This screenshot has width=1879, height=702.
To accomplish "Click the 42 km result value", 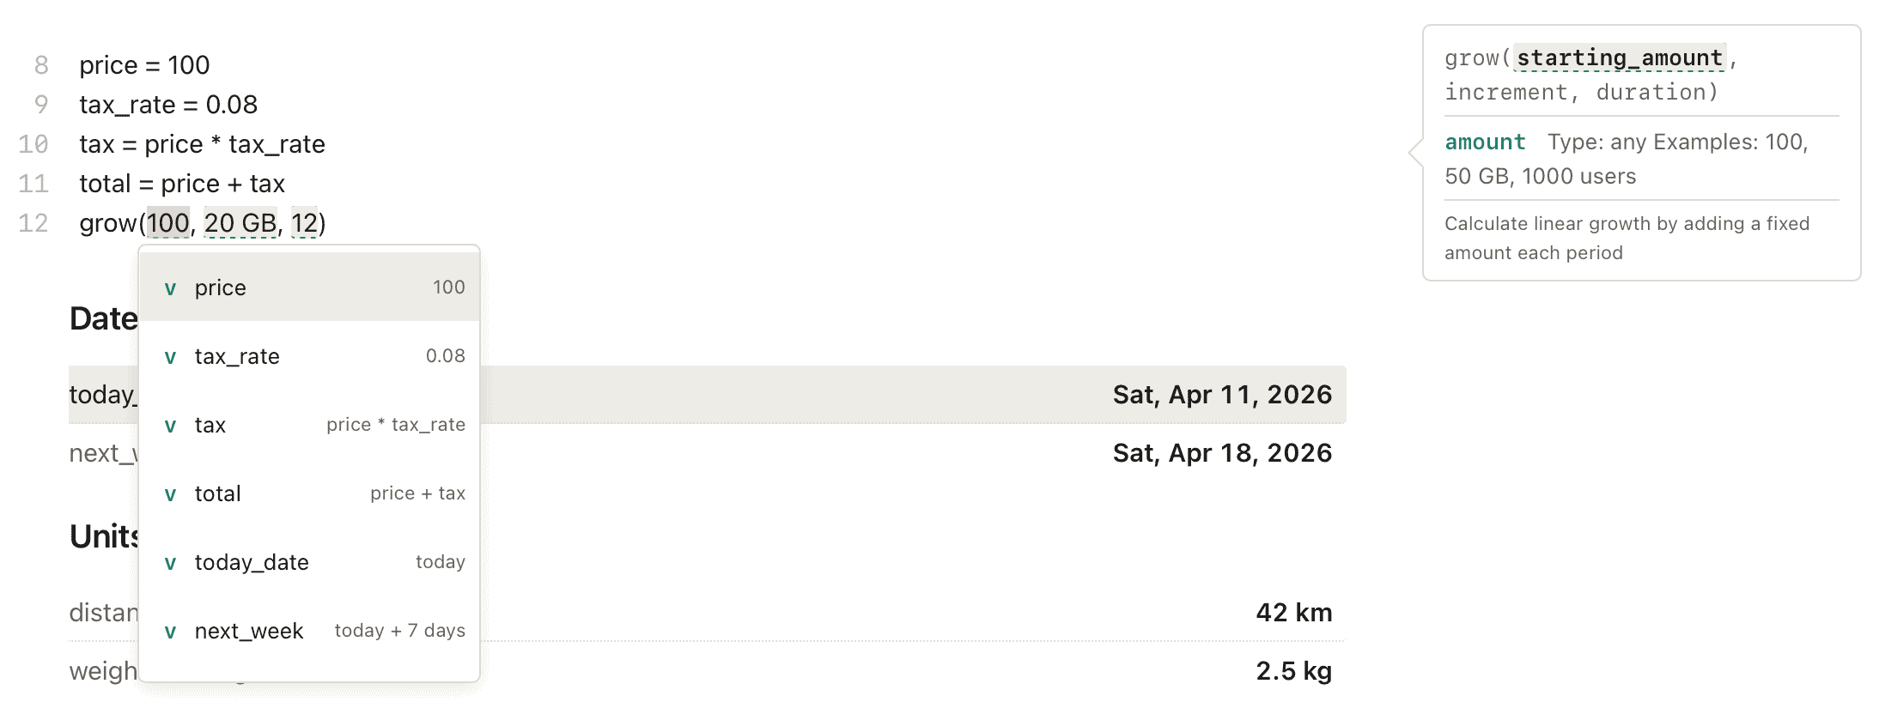I will [1293, 613].
